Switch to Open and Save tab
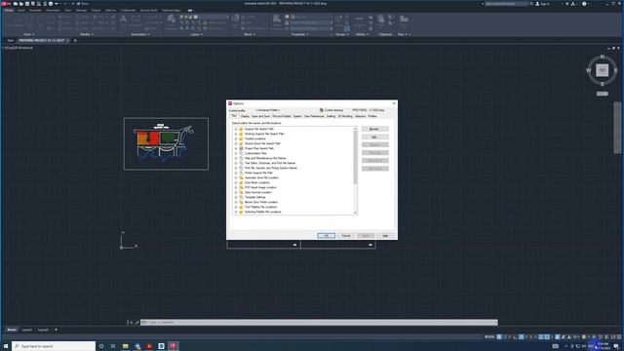Viewport: 624px width, 351px height. tap(260, 116)
